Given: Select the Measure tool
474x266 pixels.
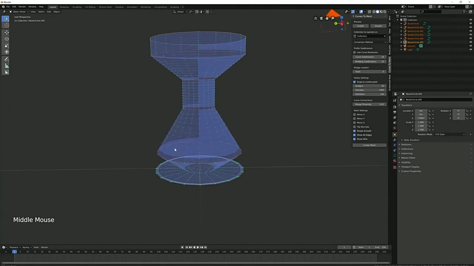Looking at the screenshot, I should coord(6,66).
